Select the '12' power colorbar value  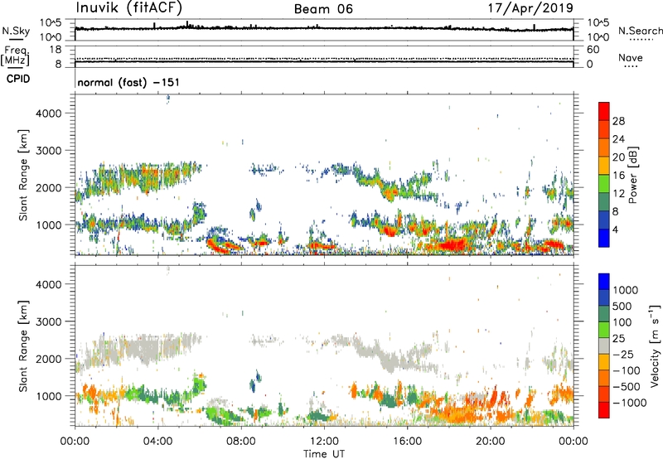pos(618,194)
